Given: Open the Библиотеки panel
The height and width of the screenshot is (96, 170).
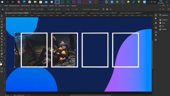Looking at the screenshot, I should (x=164, y=15).
